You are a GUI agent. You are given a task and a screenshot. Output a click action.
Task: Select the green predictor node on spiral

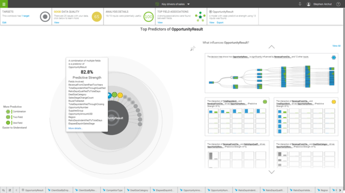(x=115, y=95)
